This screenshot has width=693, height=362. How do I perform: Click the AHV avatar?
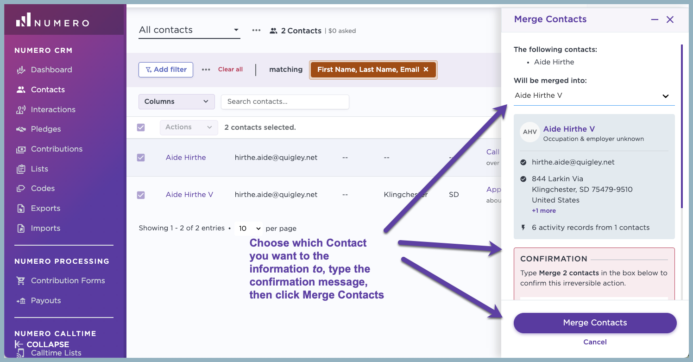529,132
